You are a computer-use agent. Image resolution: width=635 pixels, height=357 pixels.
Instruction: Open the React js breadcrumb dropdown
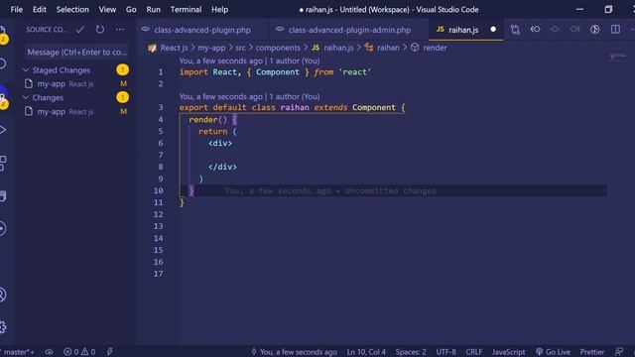[x=175, y=48]
